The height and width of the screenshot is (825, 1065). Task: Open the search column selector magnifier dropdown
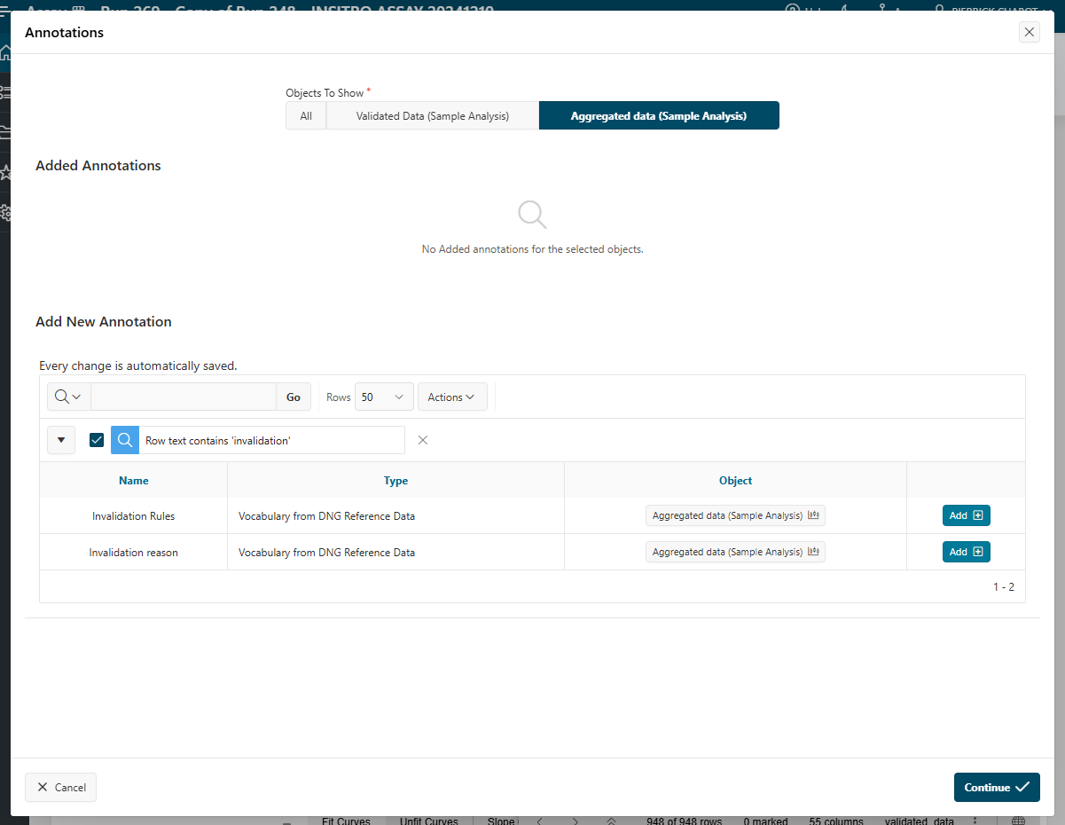68,397
